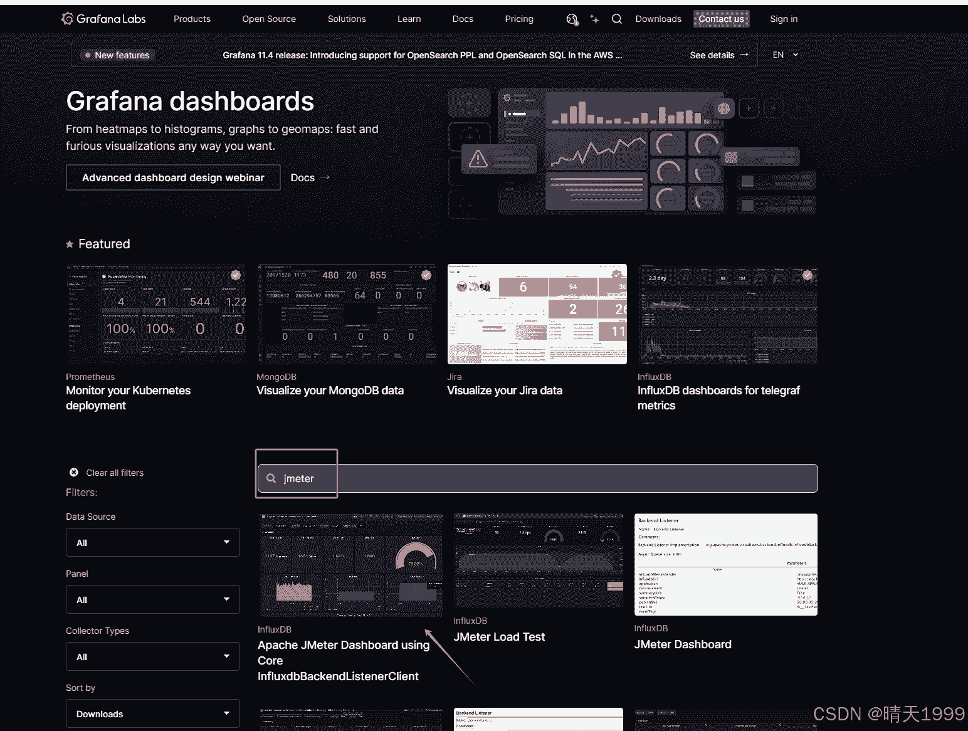Expand the Panel filter dropdown
The width and height of the screenshot is (968, 731).
coord(153,599)
